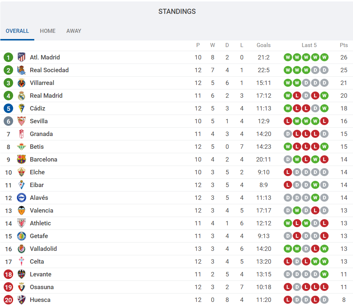Open the Cádiz team link
353x307 pixels.
(x=38, y=108)
